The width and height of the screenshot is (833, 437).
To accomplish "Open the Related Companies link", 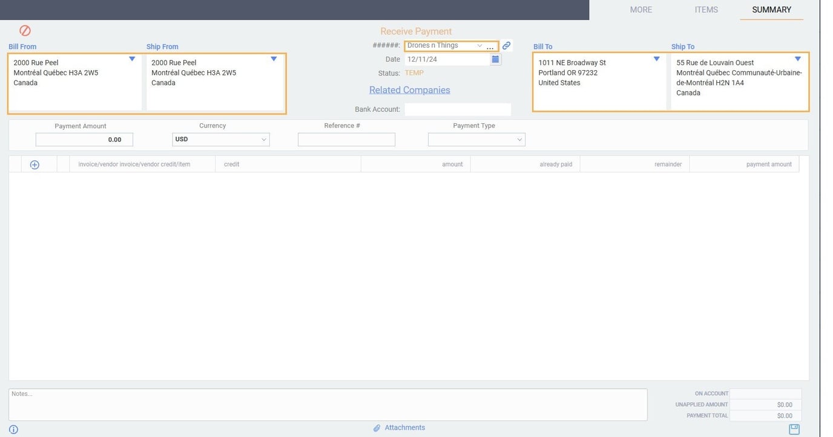I will coord(410,89).
